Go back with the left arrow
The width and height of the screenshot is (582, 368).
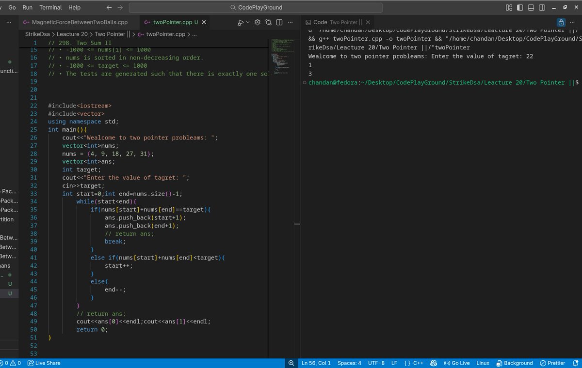109,7
